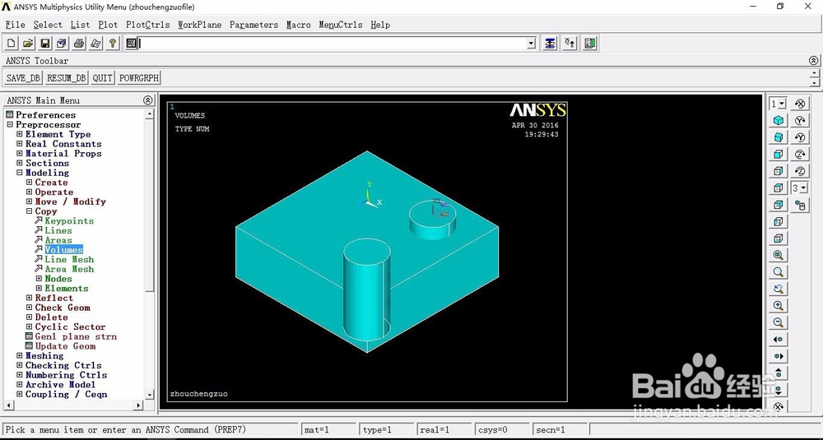823x440 pixels.
Task: Click the Open ANSYS File icon
Action: (28, 44)
